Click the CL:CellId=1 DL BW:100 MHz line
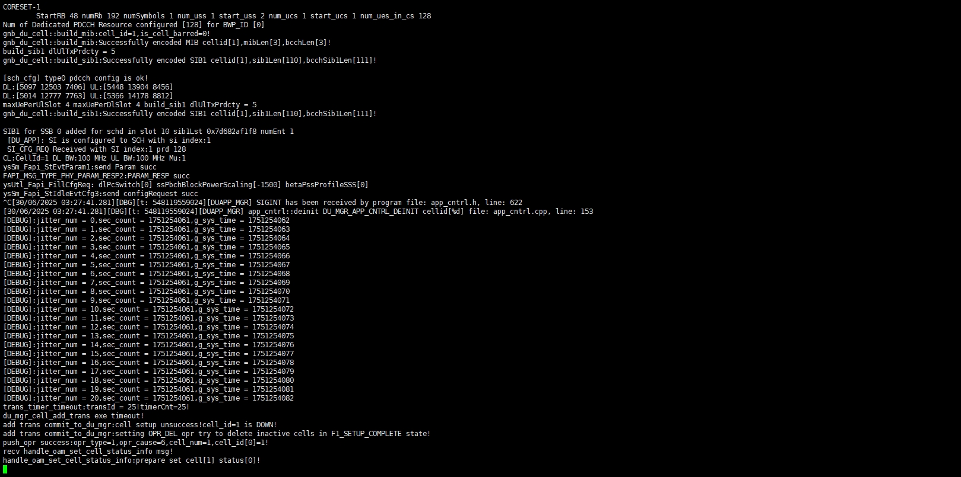 click(x=94, y=158)
